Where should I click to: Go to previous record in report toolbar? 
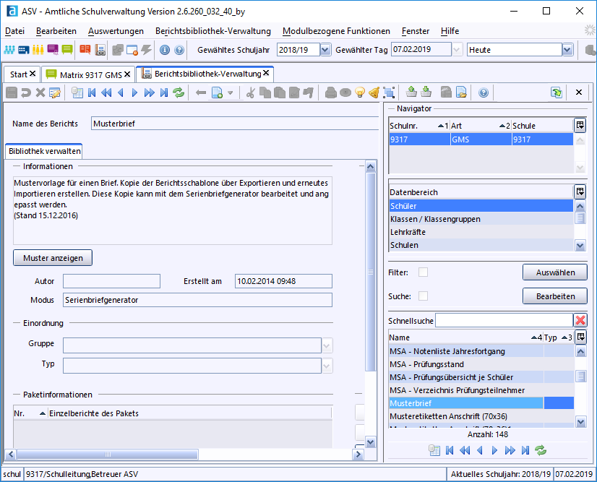(121, 92)
